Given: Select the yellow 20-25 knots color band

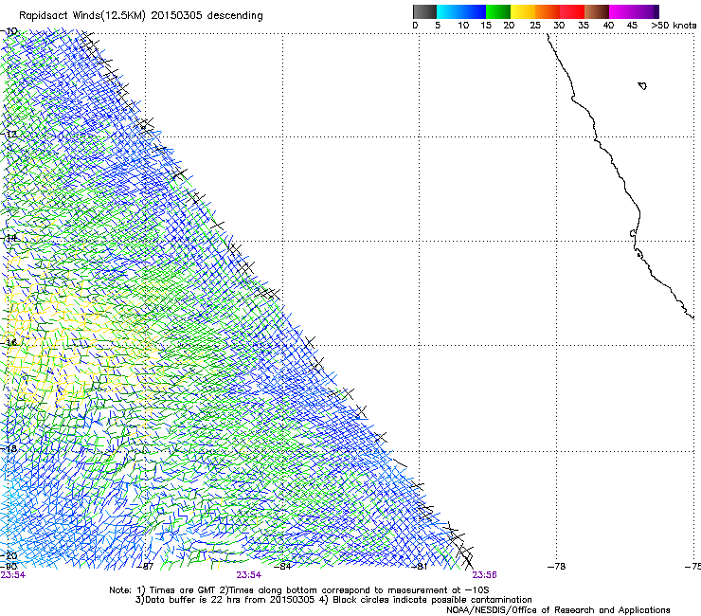Looking at the screenshot, I should (523, 11).
